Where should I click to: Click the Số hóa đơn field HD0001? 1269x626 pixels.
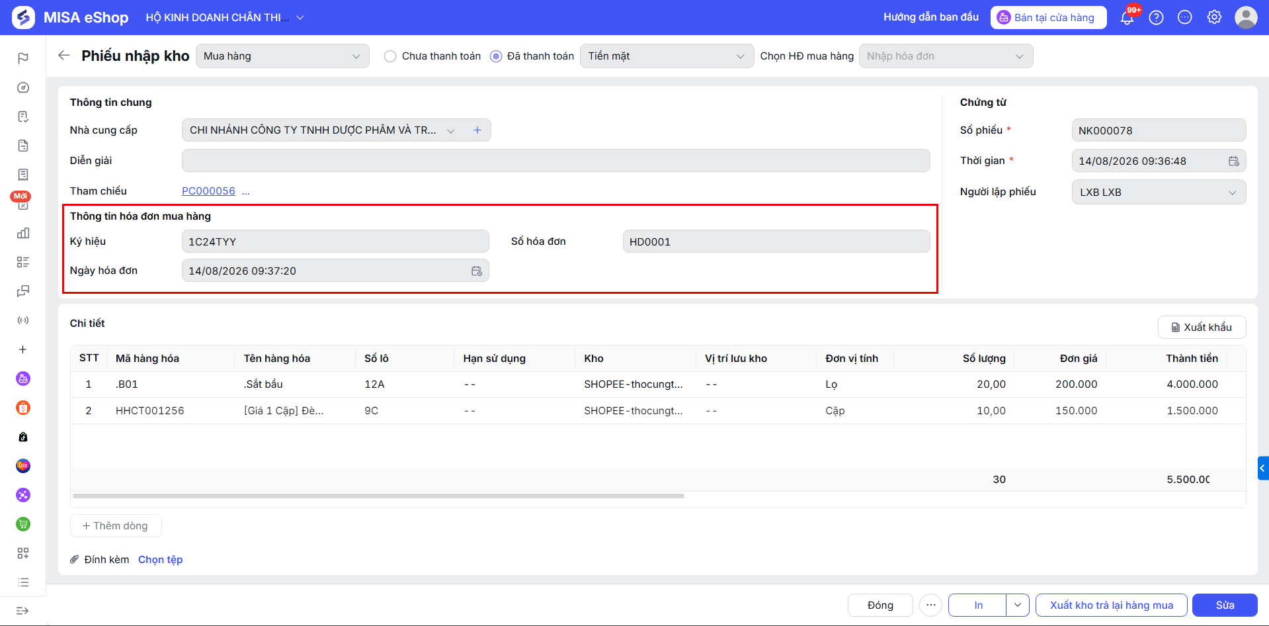point(776,242)
